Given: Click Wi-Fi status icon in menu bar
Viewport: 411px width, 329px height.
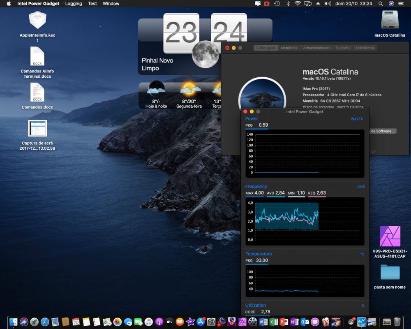Looking at the screenshot, I should 298,4.
